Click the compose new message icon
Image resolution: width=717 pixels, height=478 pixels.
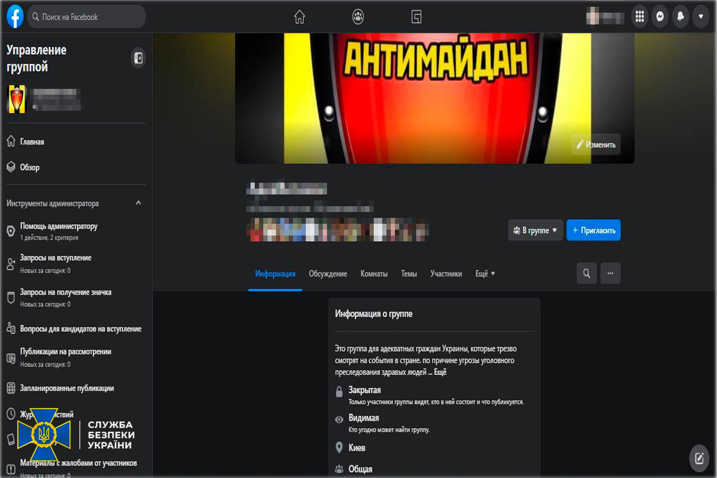tap(699, 458)
